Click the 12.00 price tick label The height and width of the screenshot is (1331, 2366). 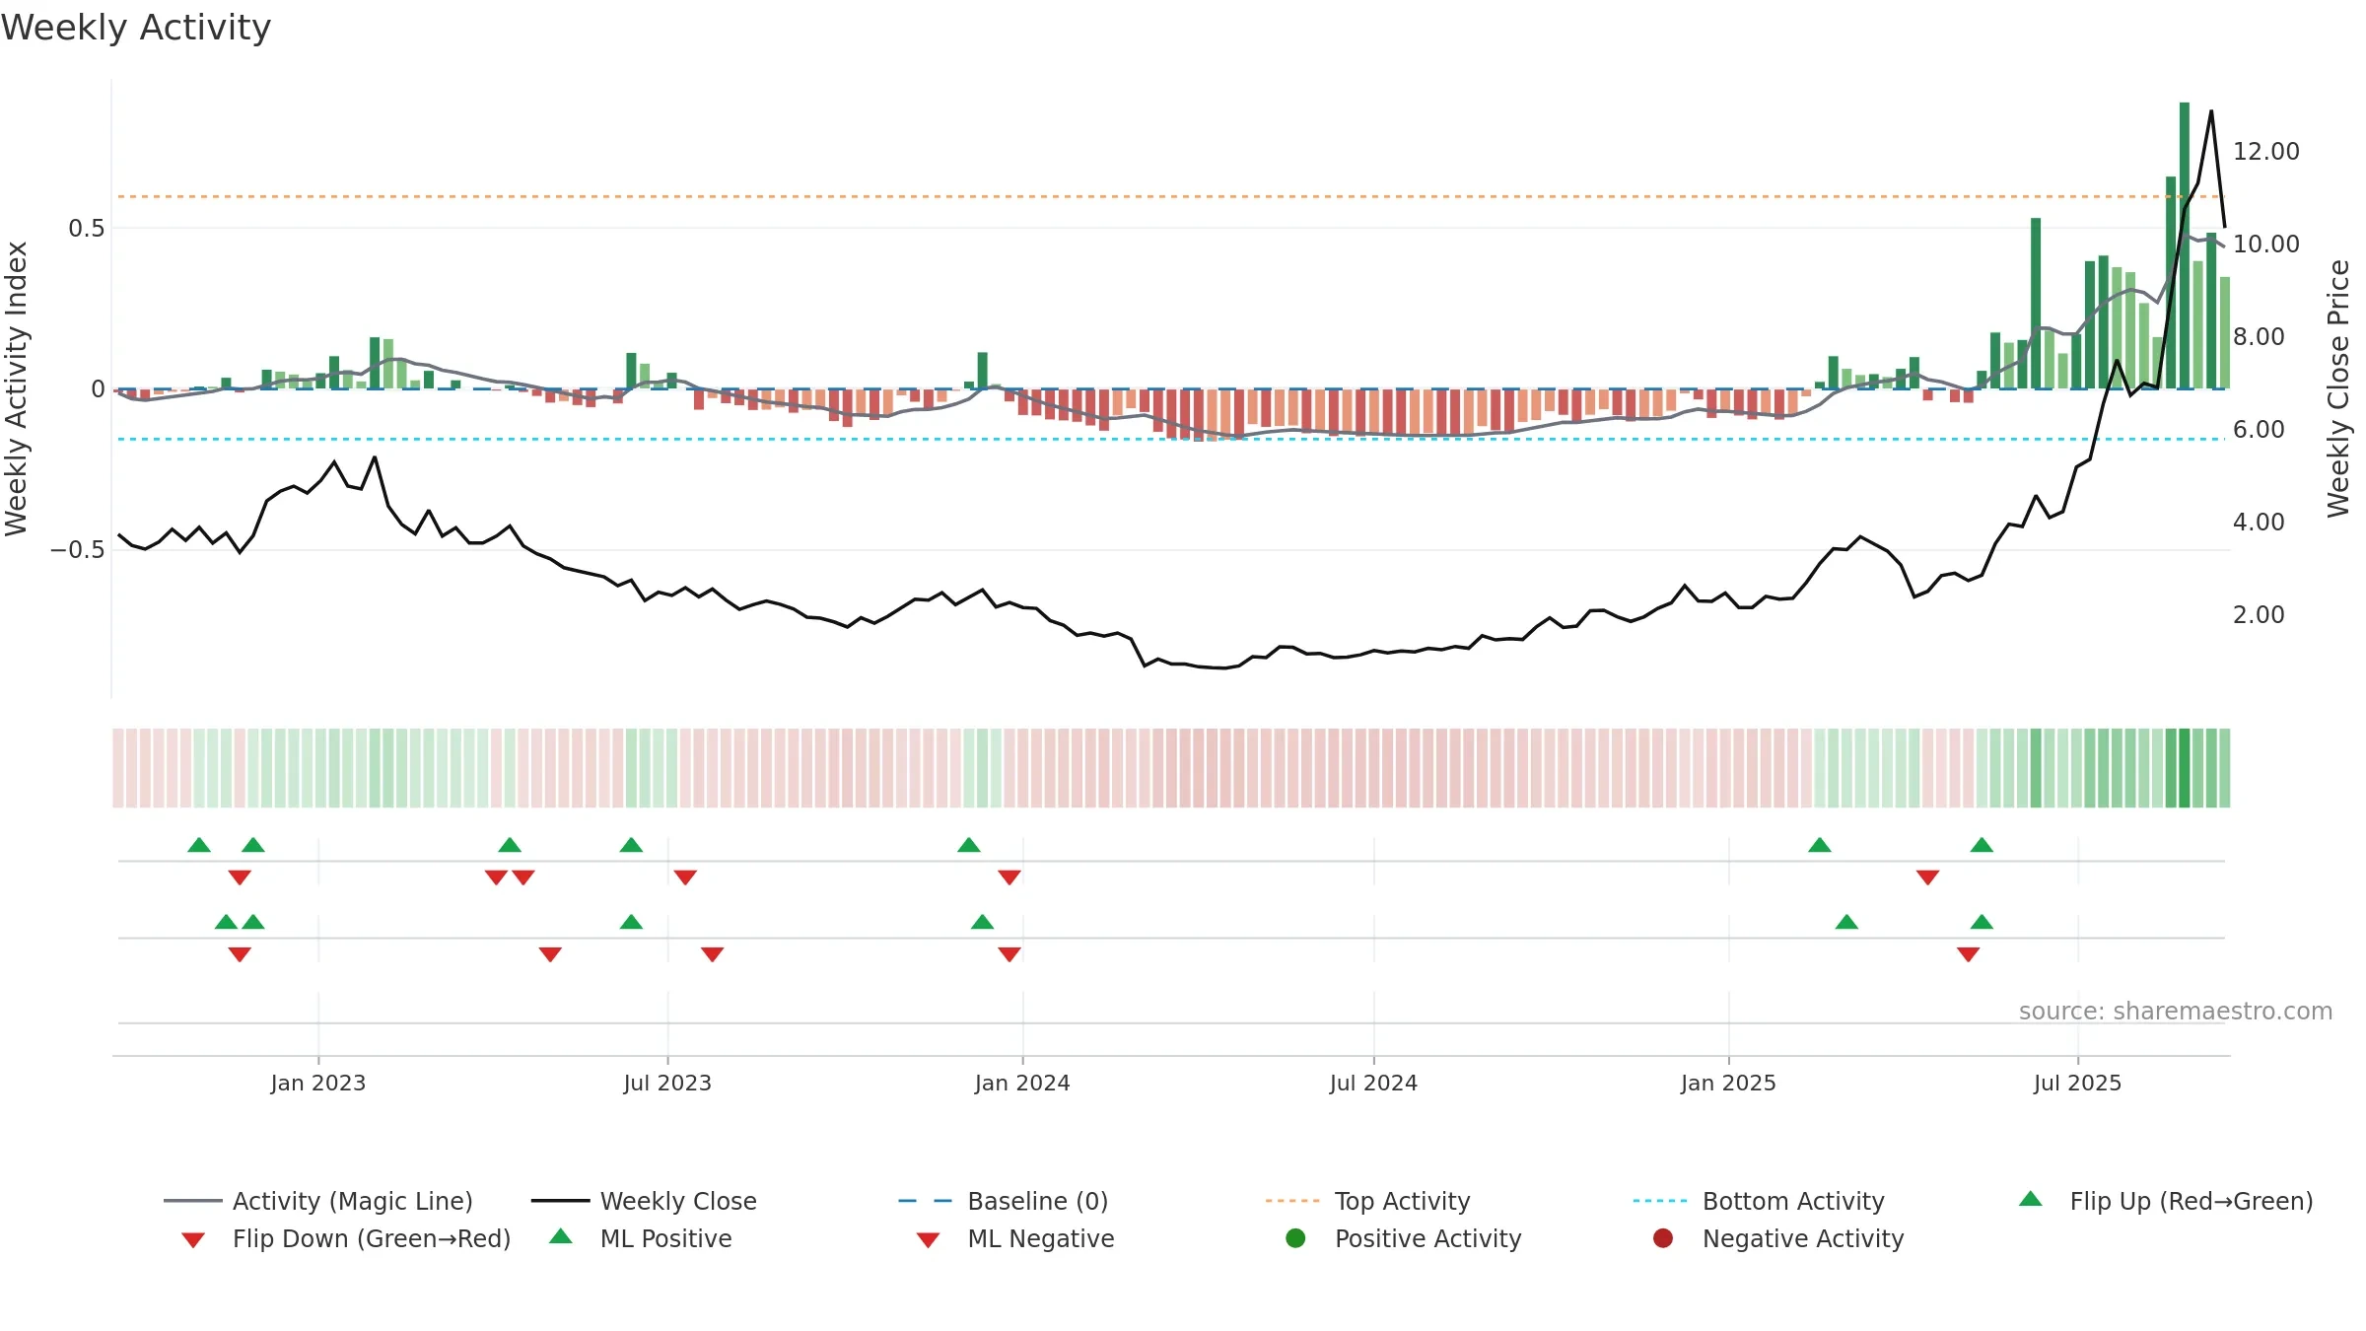click(x=2265, y=152)
